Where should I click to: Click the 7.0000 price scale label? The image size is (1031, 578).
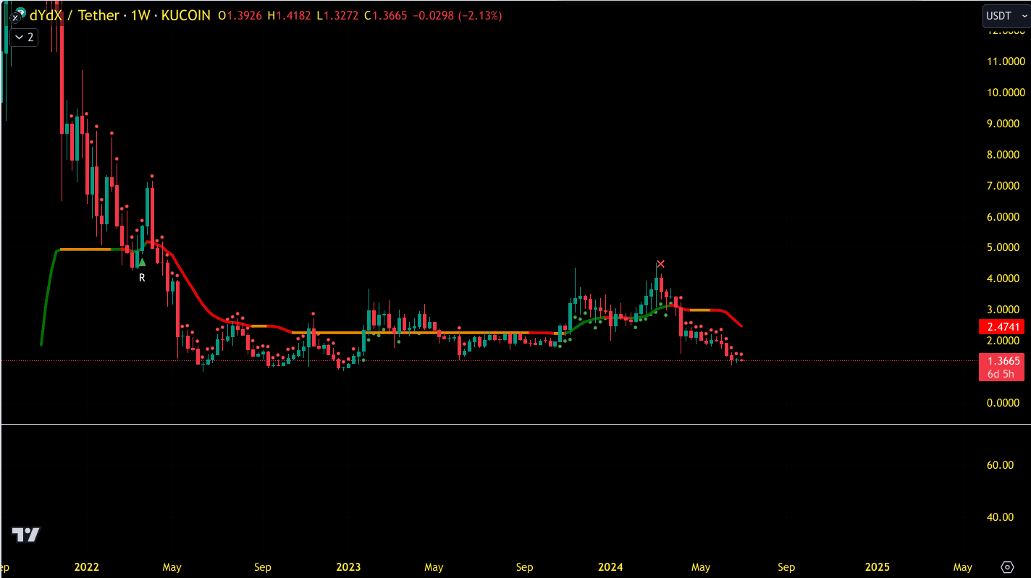(1003, 186)
